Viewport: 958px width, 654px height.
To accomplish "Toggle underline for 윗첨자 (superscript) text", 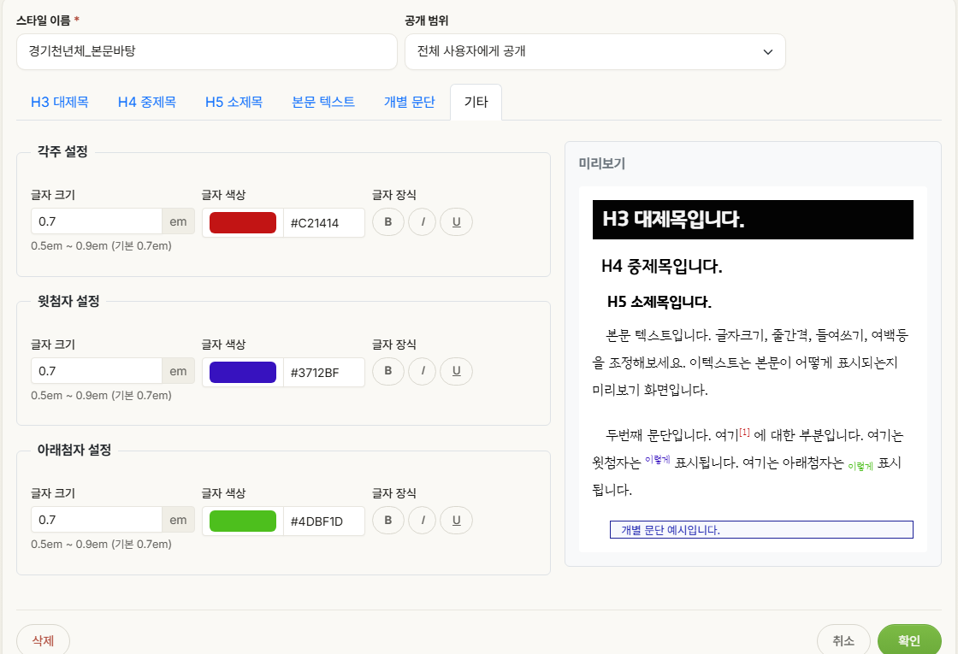I will [x=457, y=371].
